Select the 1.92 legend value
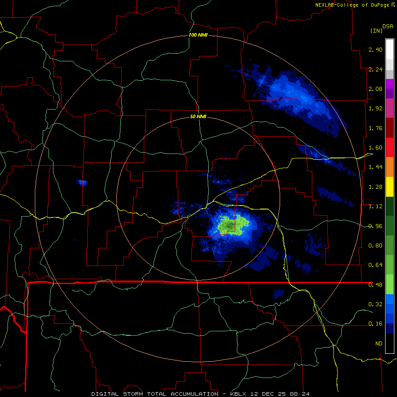Screen dimensions: 397x397 375,109
